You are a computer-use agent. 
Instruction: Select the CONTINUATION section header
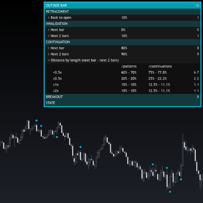point(122,42)
